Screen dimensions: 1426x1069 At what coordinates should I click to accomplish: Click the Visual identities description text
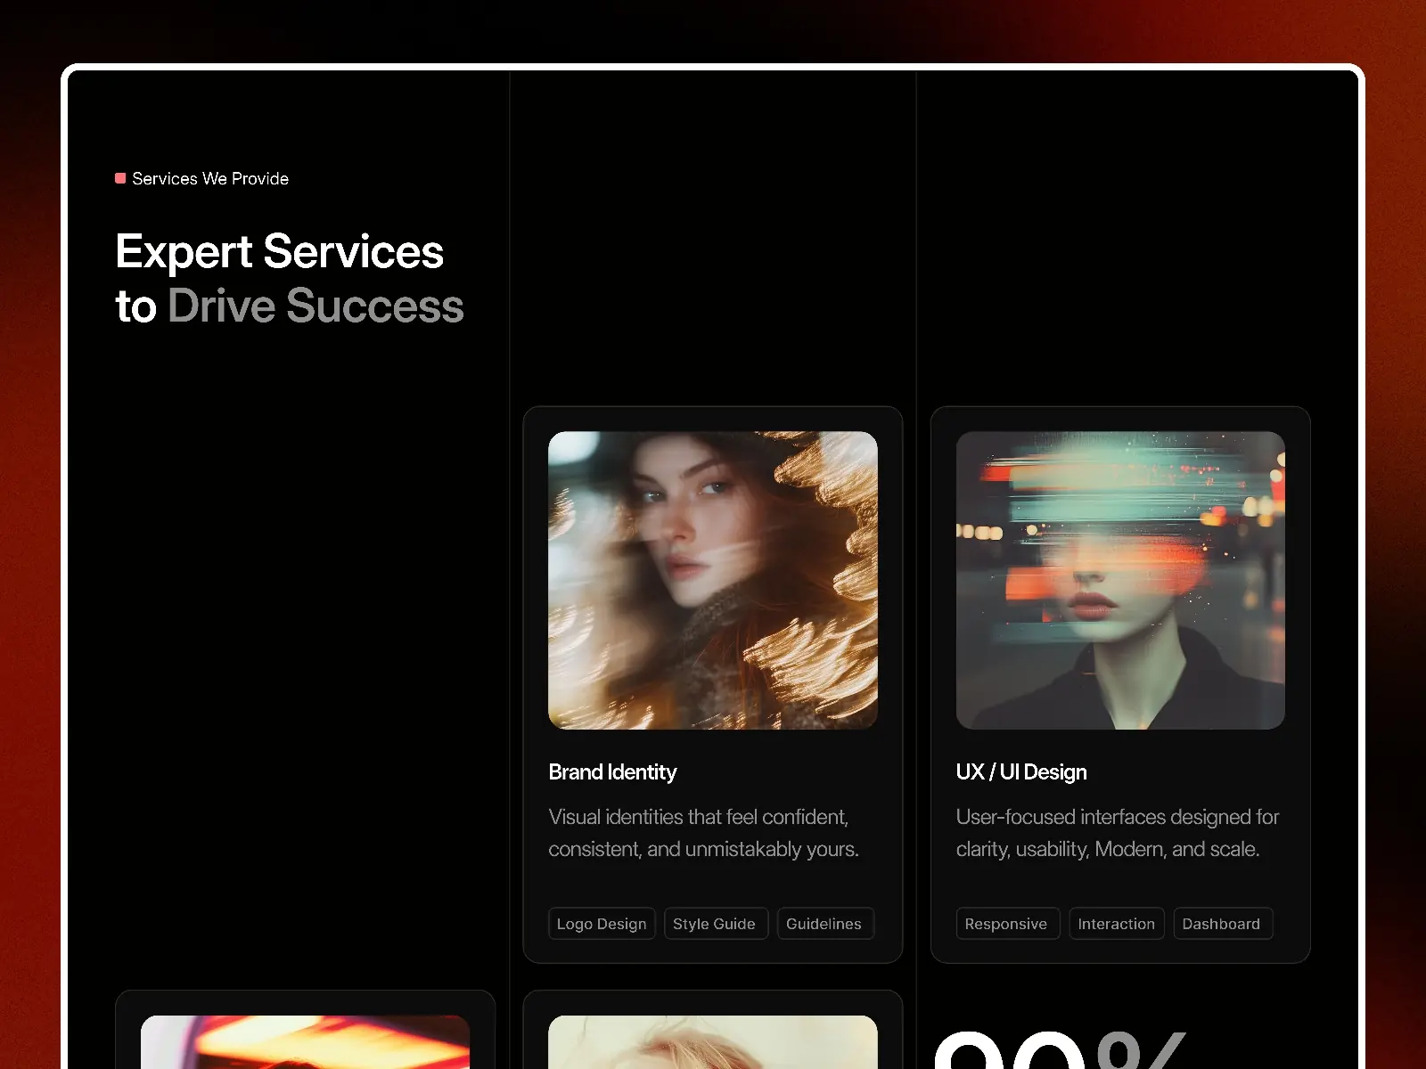[704, 833]
